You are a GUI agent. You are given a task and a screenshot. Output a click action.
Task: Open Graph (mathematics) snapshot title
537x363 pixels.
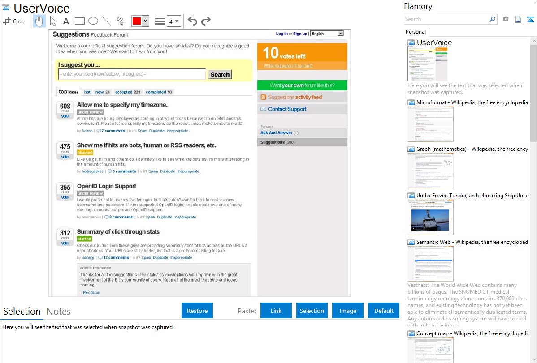tap(472, 149)
